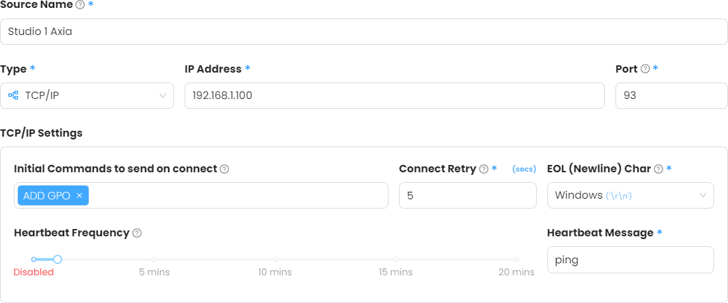Click the TCP/IP network type icon
The width and height of the screenshot is (728, 303).
pos(13,96)
